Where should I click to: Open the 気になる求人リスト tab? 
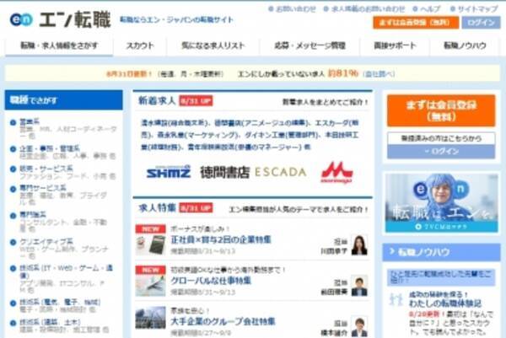click(x=213, y=46)
